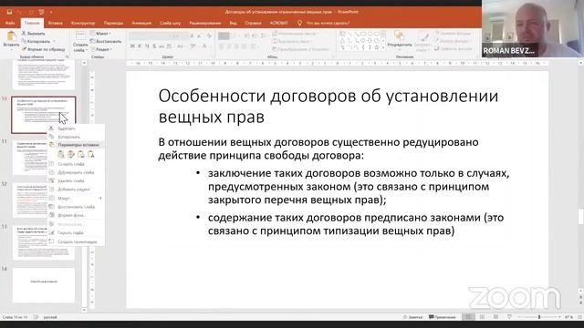
Task: Start slide show from status bar icon
Action: [509, 317]
